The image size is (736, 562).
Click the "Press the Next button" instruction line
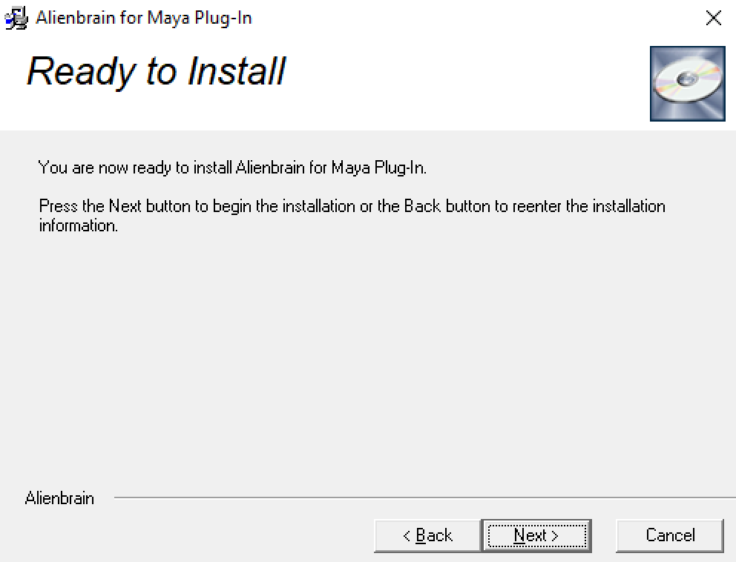[x=352, y=206]
